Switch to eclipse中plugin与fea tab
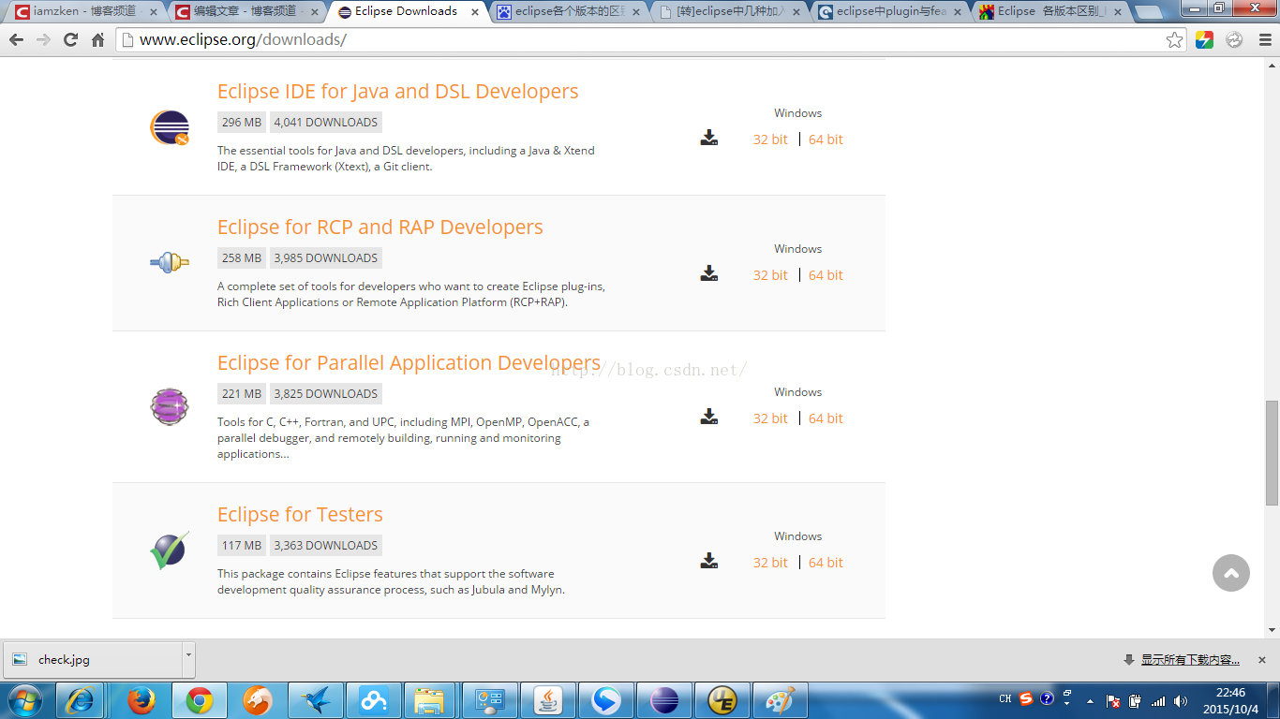 (888, 11)
